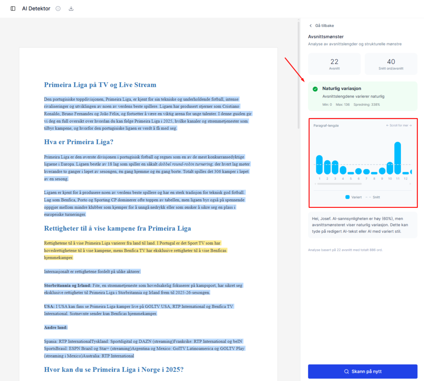Image resolution: width=424 pixels, height=381 pixels.
Task: Click the 40 Snitt ord/avsnitt card
Action: coord(391,64)
